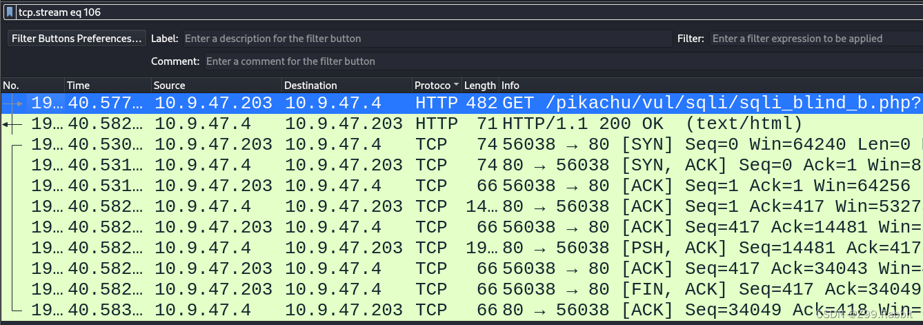Sort by the No. column header
Image resolution: width=923 pixels, height=325 pixels.
[32, 86]
